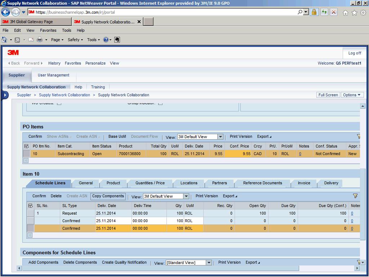Switch to the Delivery tab
The width and height of the screenshot is (369, 277).
click(331, 183)
